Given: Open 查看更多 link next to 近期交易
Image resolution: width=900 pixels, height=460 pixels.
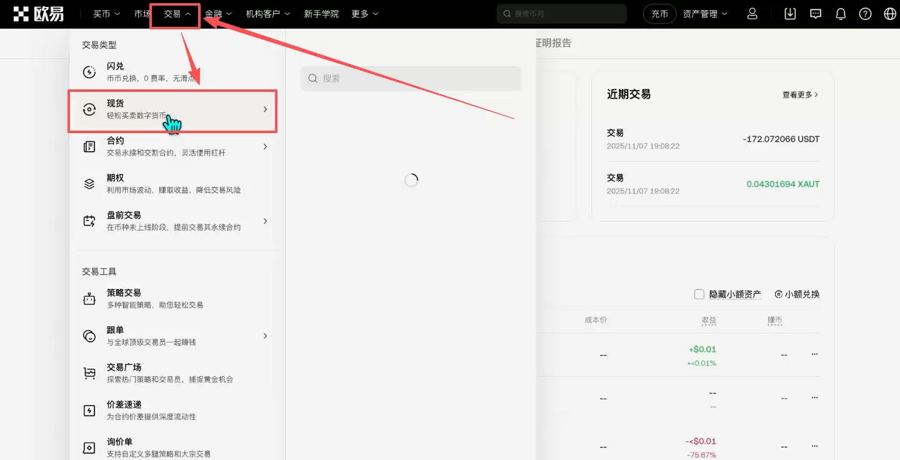Looking at the screenshot, I should pyautogui.click(x=799, y=94).
